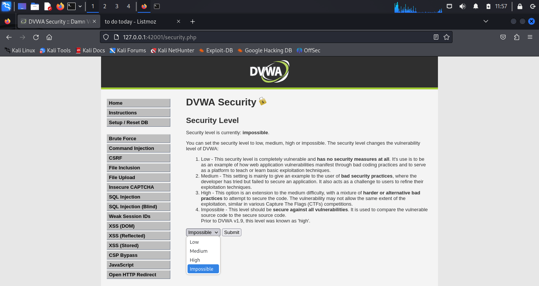Image resolution: width=539 pixels, height=286 pixels.
Task: Show the 11:57 clock calendar
Action: 501,6
